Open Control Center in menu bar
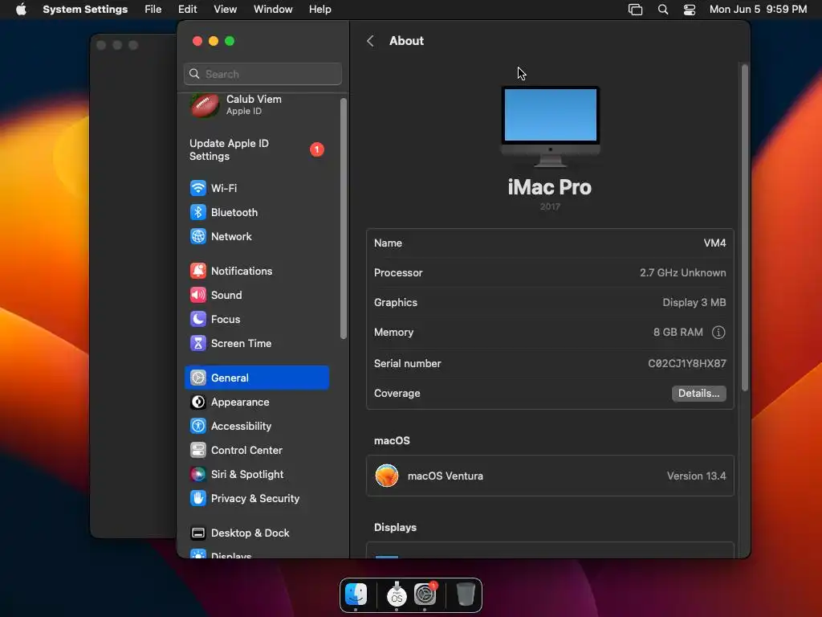The width and height of the screenshot is (822, 617). click(690, 10)
